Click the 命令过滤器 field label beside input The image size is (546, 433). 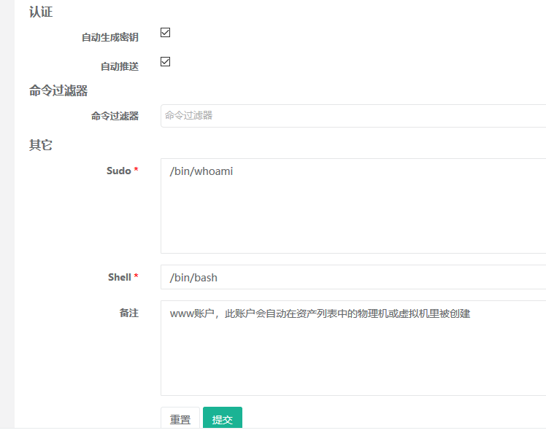click(115, 116)
